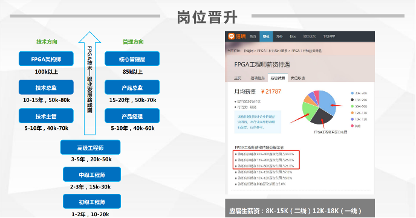Image resolution: width=416 pixels, height=218 pixels.
Task: Click the orange Liepin logo icon
Action: pos(231,36)
